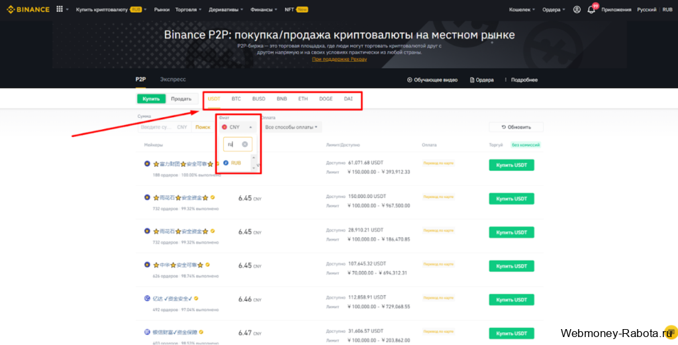This screenshot has height=345, width=678.
Task: Expand the Финансы dropdown
Action: (x=264, y=9)
